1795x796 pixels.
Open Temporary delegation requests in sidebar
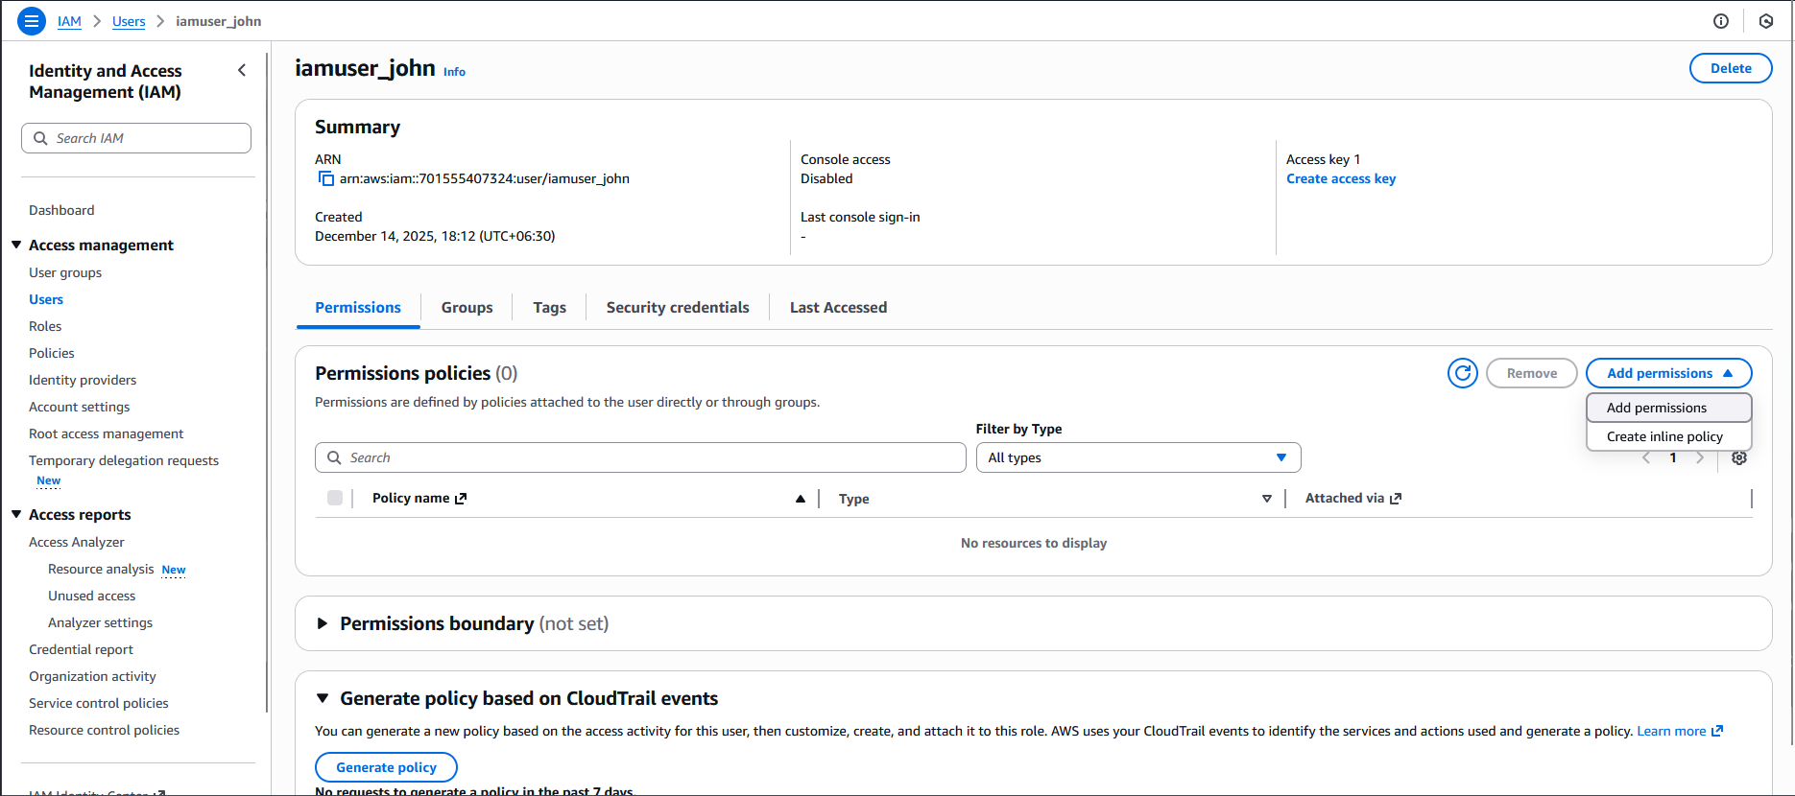[124, 460]
